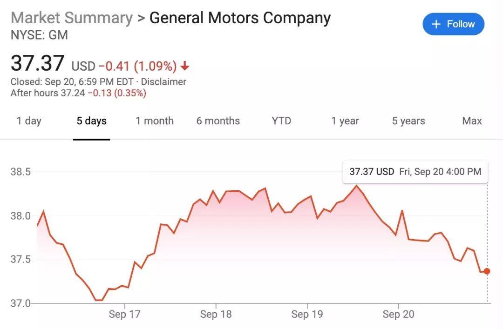Click the Follow button
The image size is (503, 329).
click(x=453, y=24)
